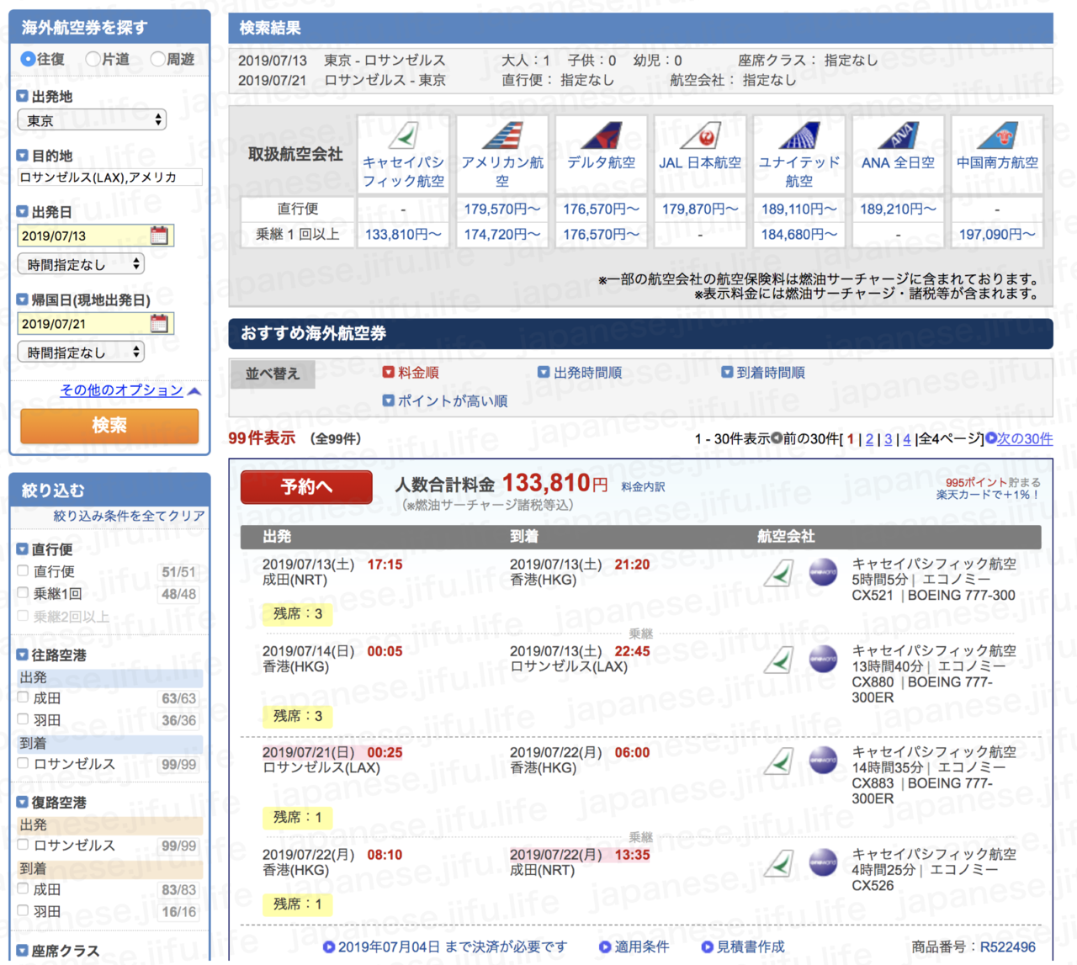The height and width of the screenshot is (965, 1077).
Task: Click the 目的地 destination input field
Action: pyautogui.click(x=109, y=177)
